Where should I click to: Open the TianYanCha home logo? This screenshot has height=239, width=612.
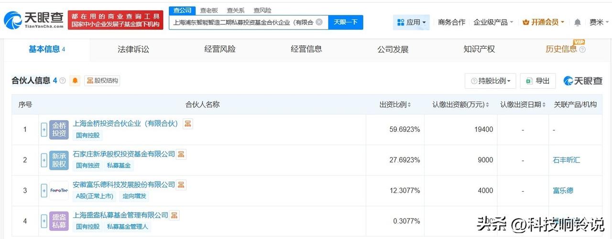coord(34,20)
